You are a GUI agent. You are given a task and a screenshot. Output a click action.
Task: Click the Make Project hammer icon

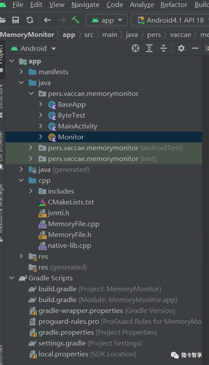pyautogui.click(x=75, y=20)
